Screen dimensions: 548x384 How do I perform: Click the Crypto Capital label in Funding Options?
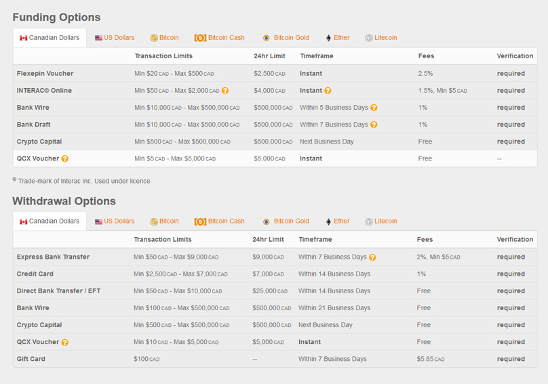pyautogui.click(x=39, y=142)
